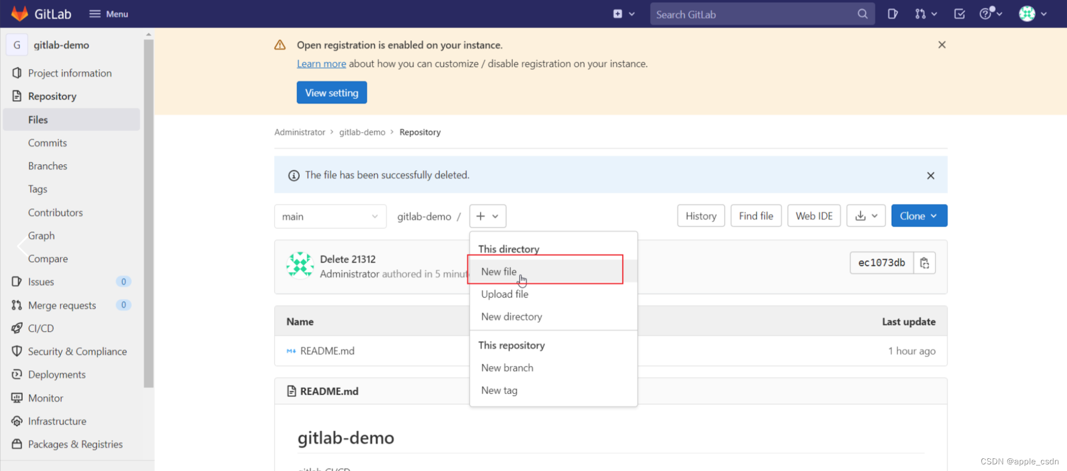
Task: Click Repository breadcrumb
Action: [x=420, y=132]
